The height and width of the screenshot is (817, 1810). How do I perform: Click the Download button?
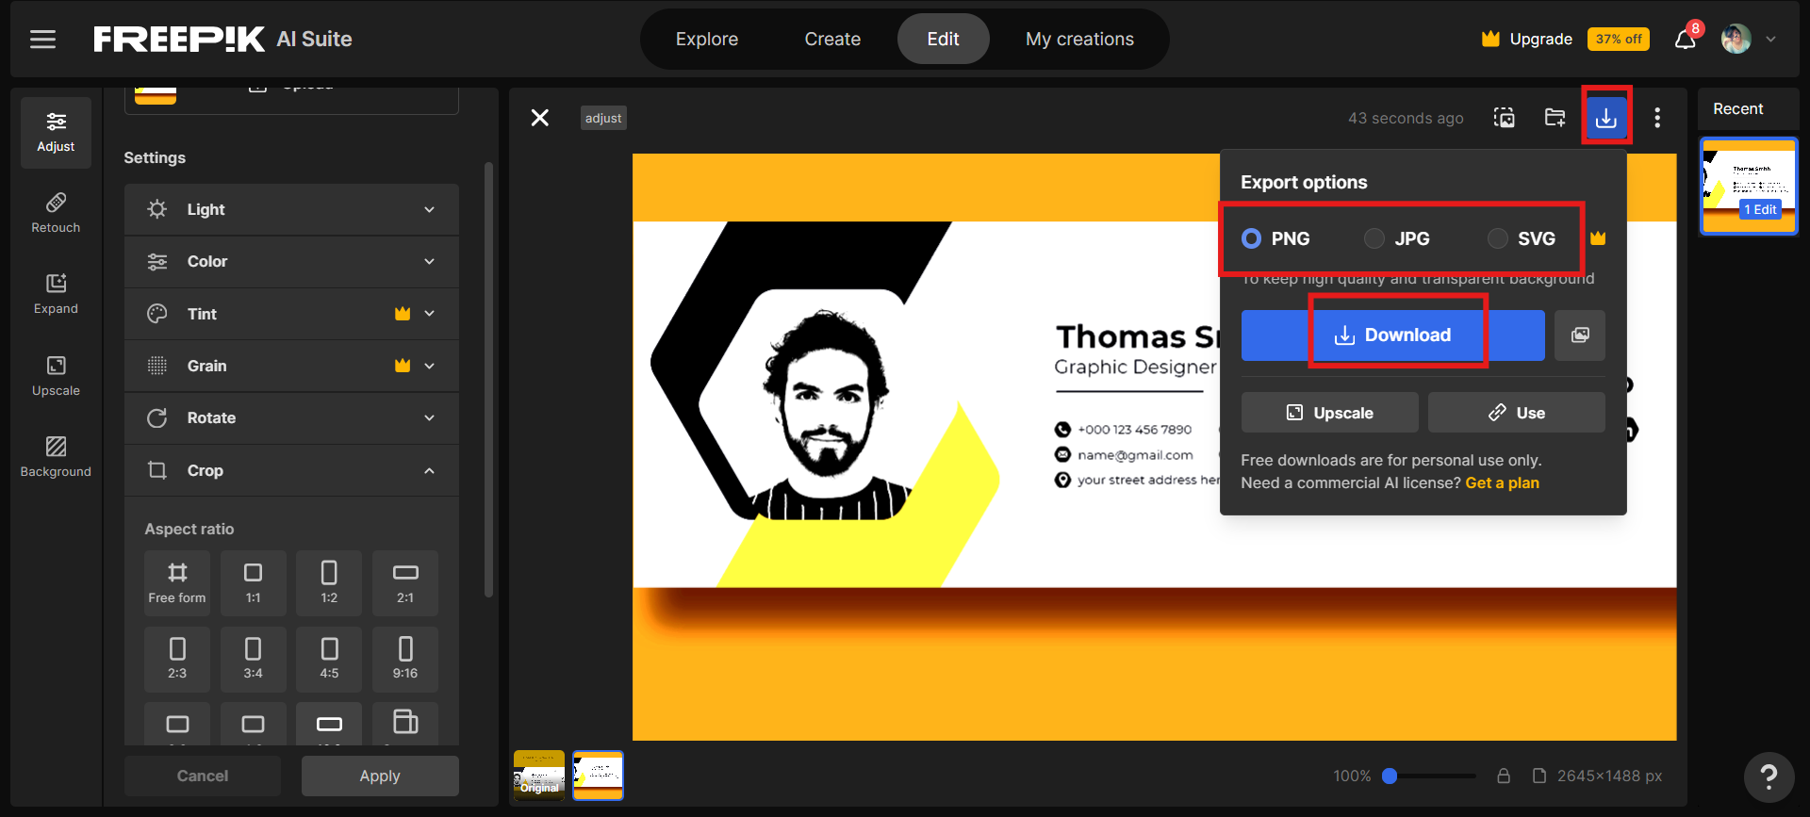pyautogui.click(x=1392, y=335)
